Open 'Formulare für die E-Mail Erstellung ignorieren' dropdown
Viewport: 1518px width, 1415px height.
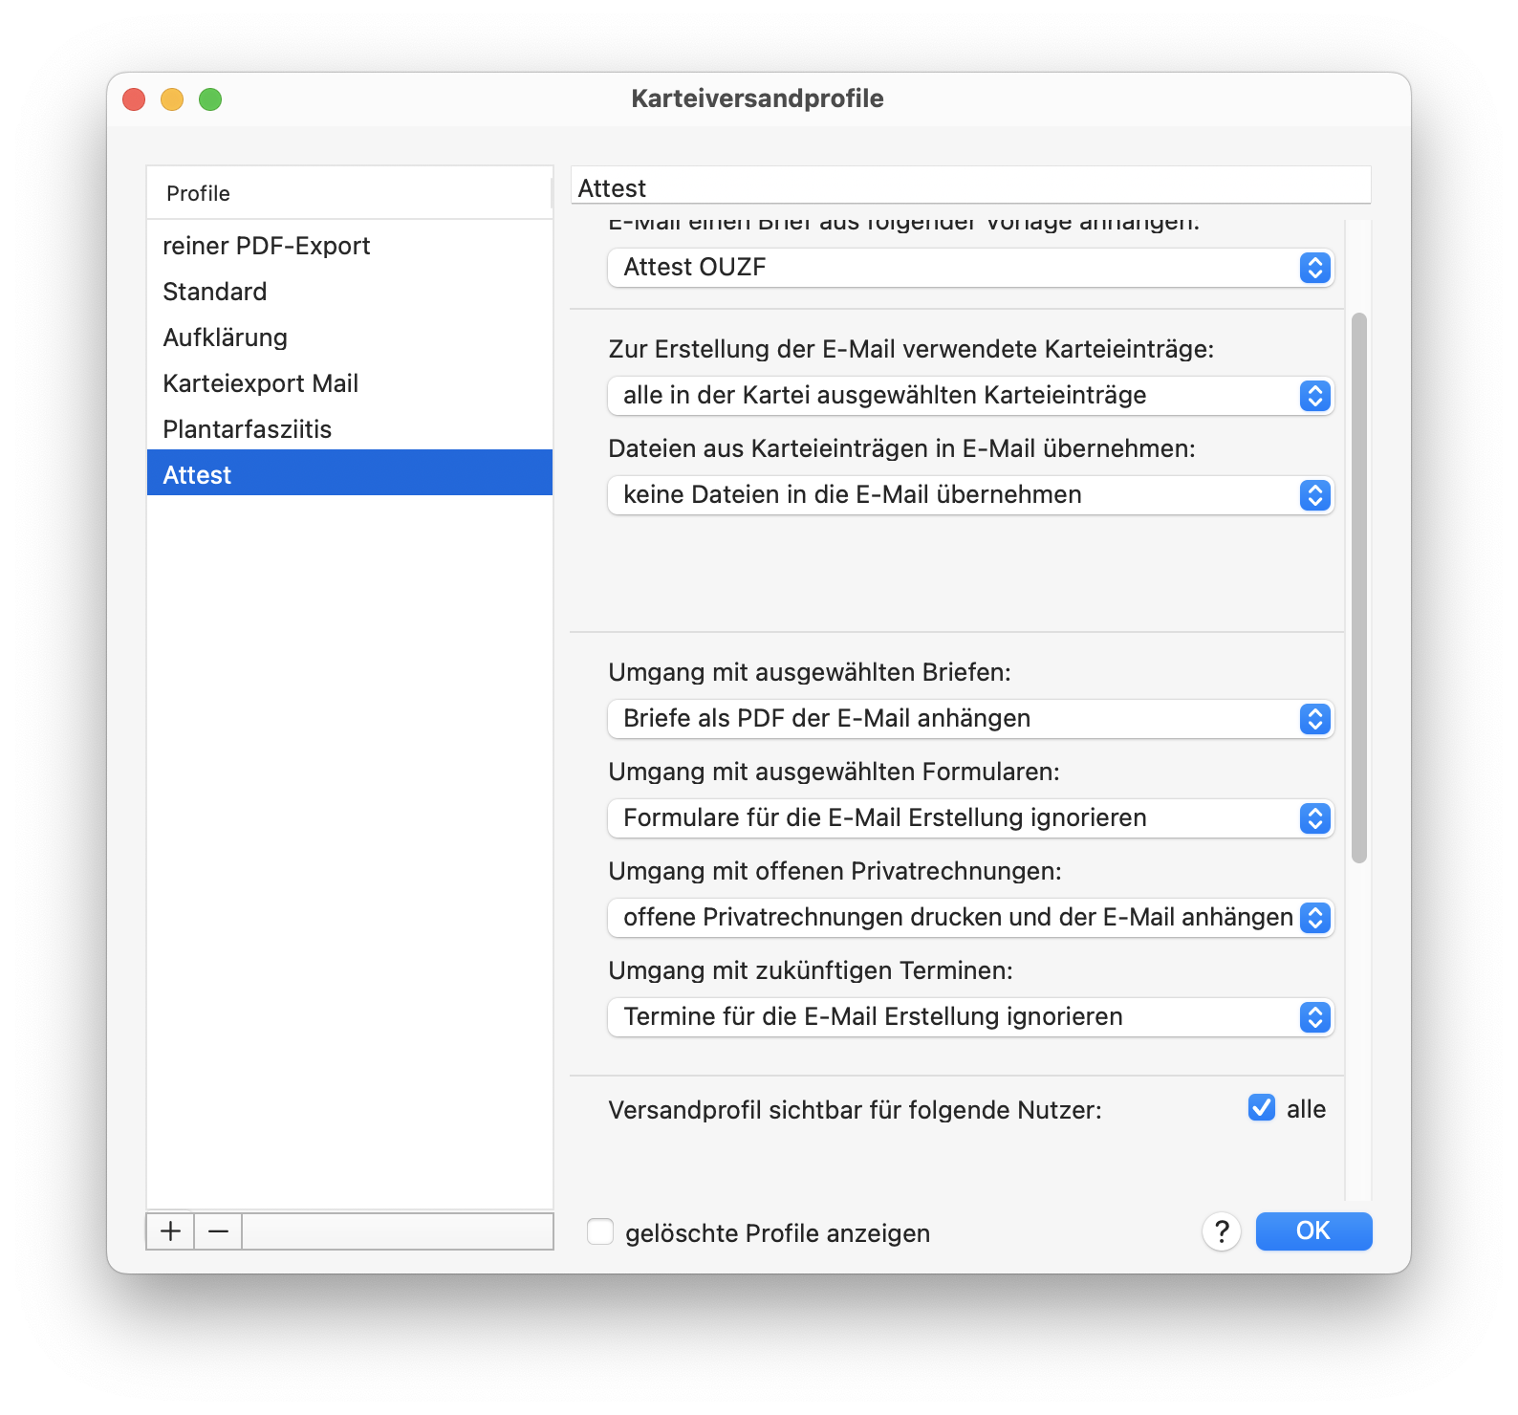coord(970,818)
